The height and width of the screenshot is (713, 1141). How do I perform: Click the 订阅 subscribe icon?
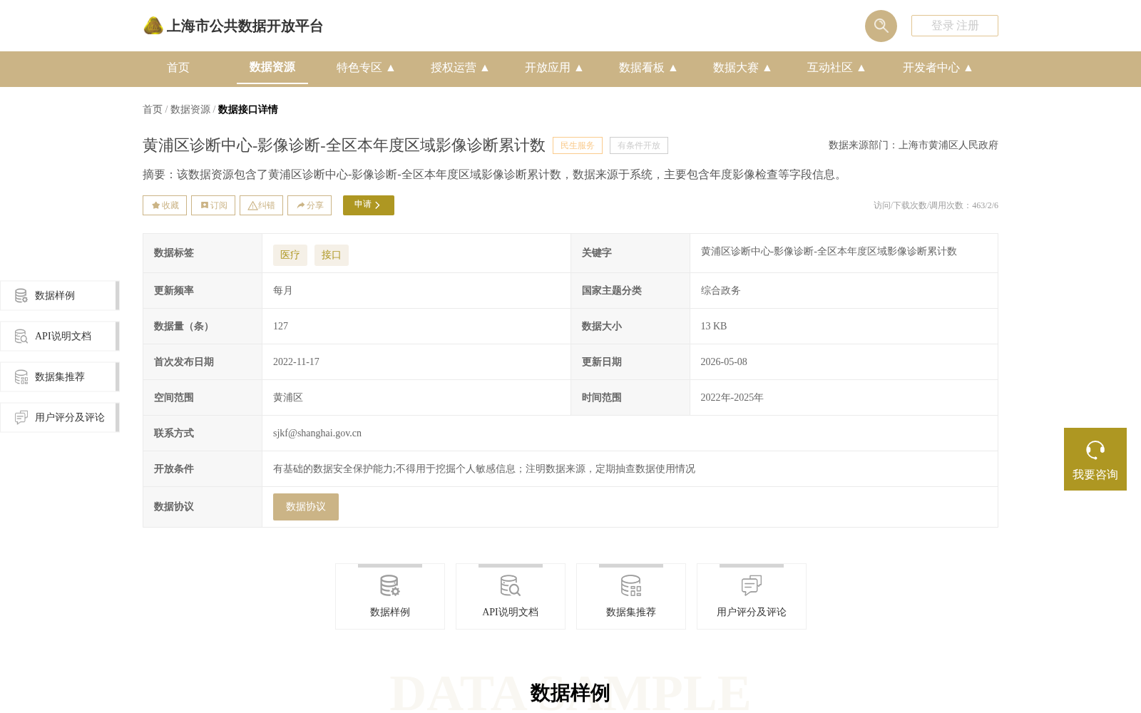point(205,205)
